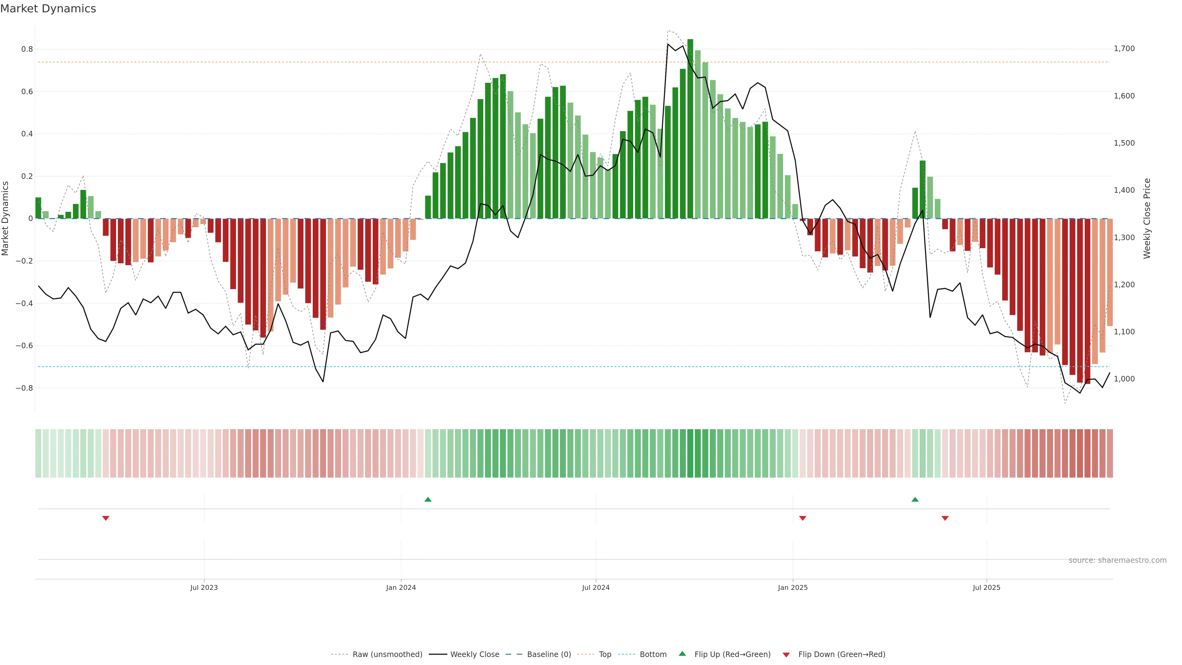Image resolution: width=1182 pixels, height=665 pixels.
Task: Click the green flip-up triangle near Jan 2024
Action: 428,499
